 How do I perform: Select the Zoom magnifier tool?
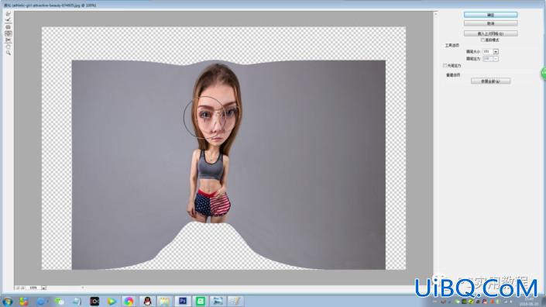(x=8, y=53)
